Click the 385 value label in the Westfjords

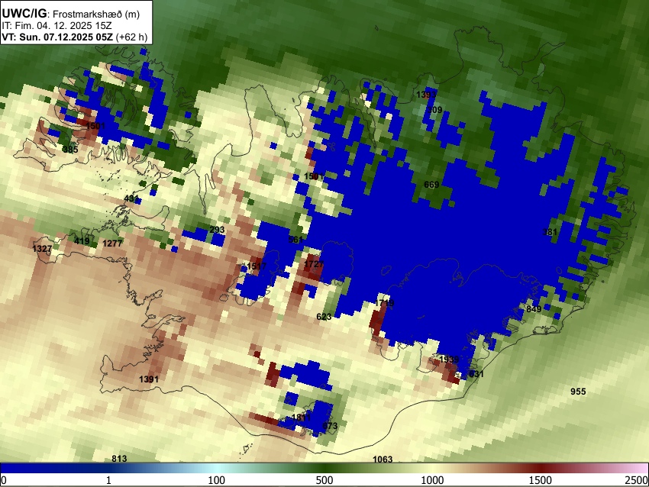[x=70, y=150]
